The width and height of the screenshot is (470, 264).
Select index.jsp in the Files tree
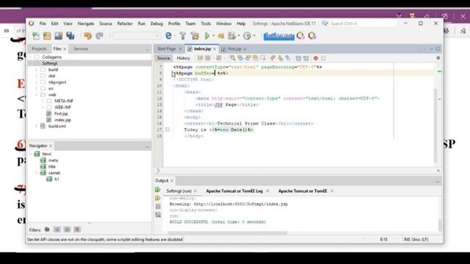(62, 120)
